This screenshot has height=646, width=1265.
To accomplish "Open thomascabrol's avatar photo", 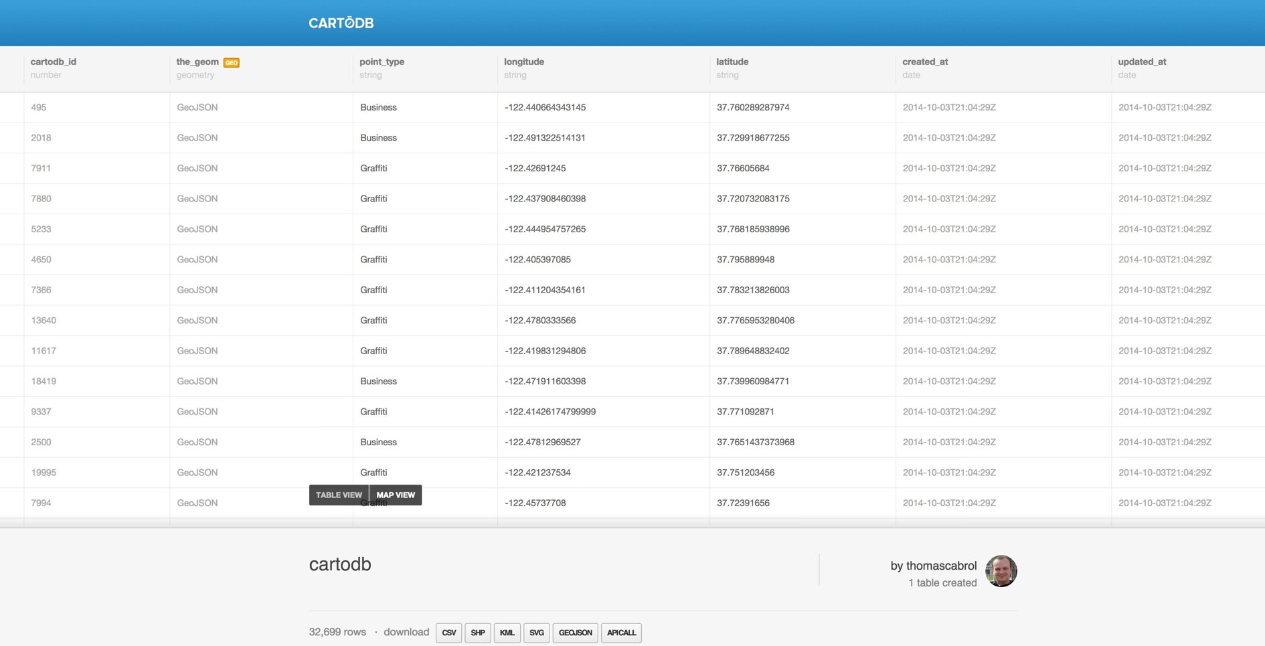I will point(1001,571).
